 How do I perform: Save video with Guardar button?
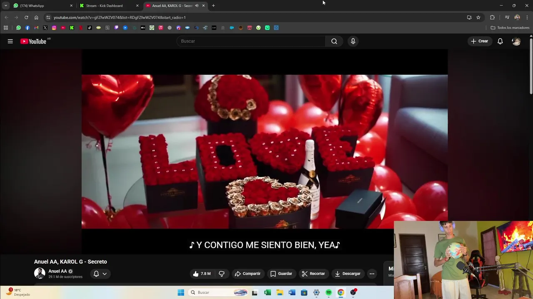point(281,274)
